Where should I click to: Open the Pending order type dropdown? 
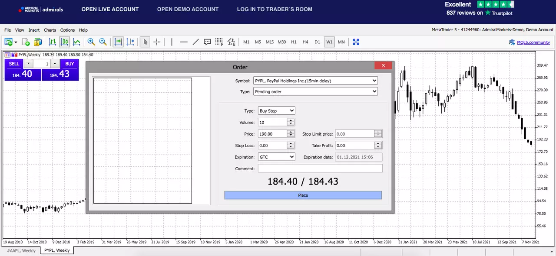point(315,91)
